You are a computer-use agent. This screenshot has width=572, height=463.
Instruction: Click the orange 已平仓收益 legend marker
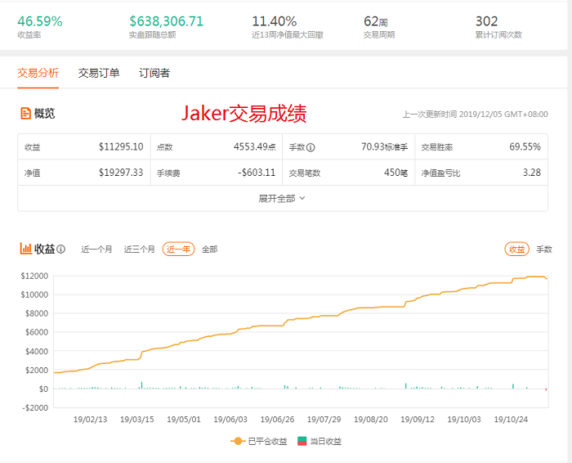238,441
